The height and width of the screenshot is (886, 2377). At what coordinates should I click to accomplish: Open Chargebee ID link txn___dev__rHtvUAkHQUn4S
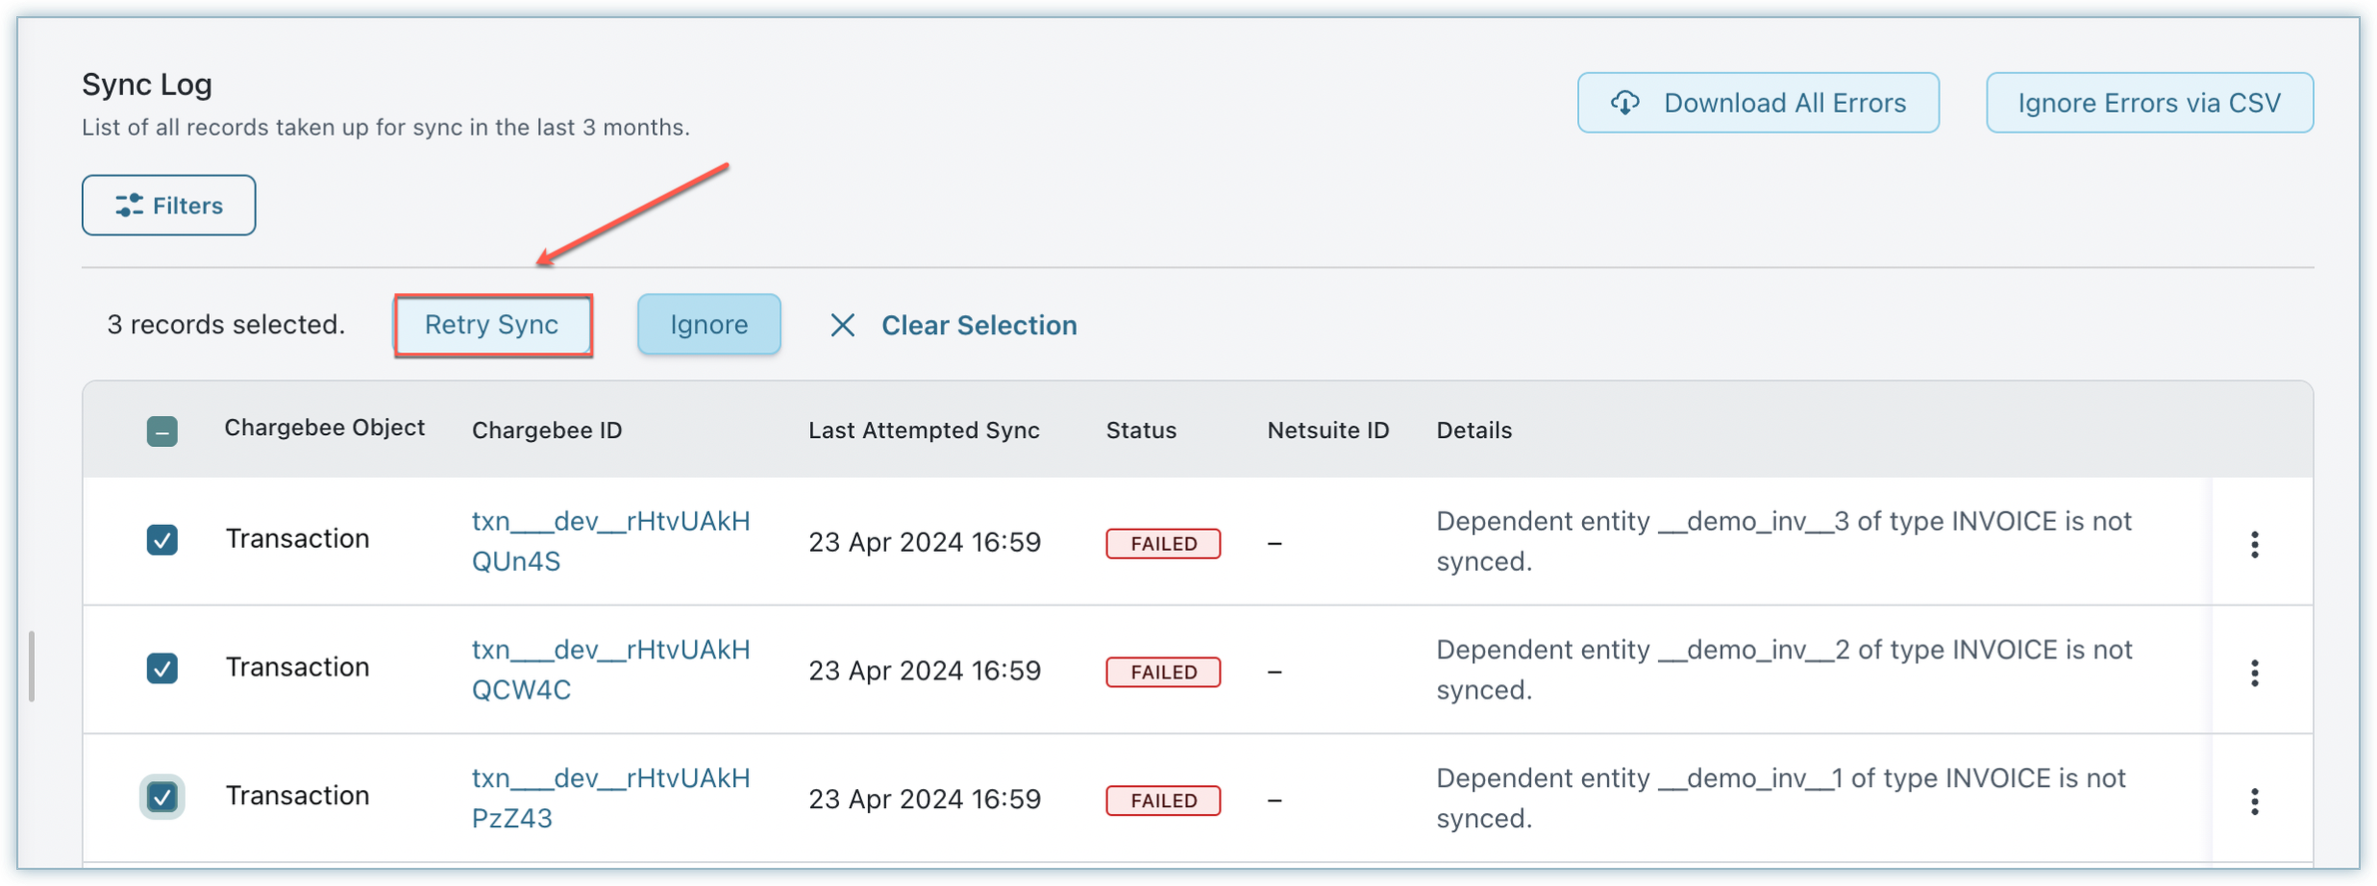click(609, 541)
